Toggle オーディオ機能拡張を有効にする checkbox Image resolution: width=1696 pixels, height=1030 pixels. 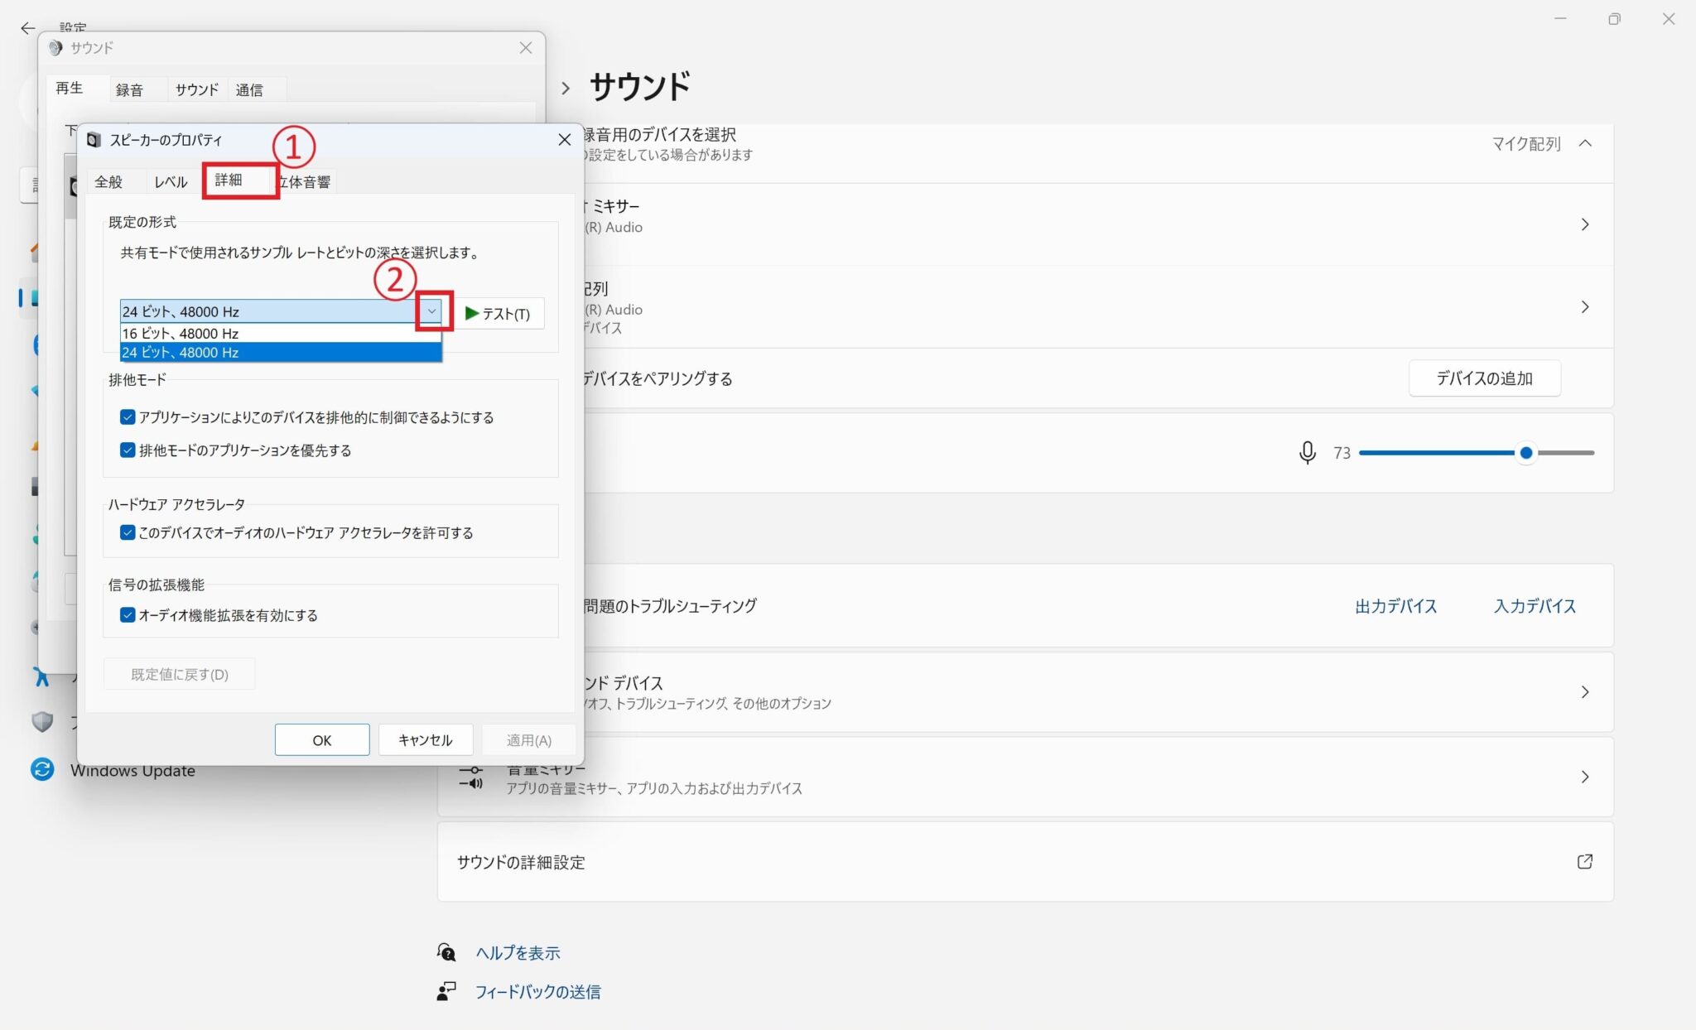[128, 615]
